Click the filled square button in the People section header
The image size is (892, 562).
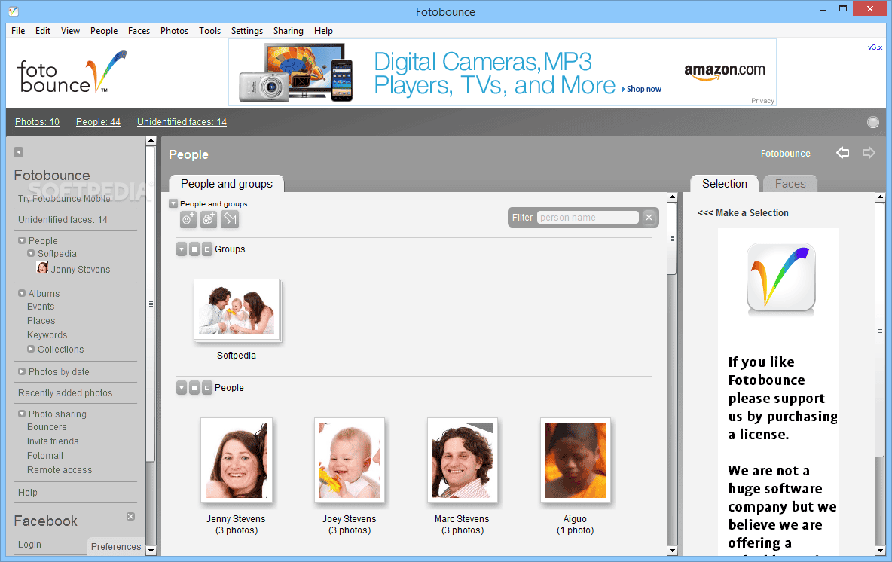point(194,388)
